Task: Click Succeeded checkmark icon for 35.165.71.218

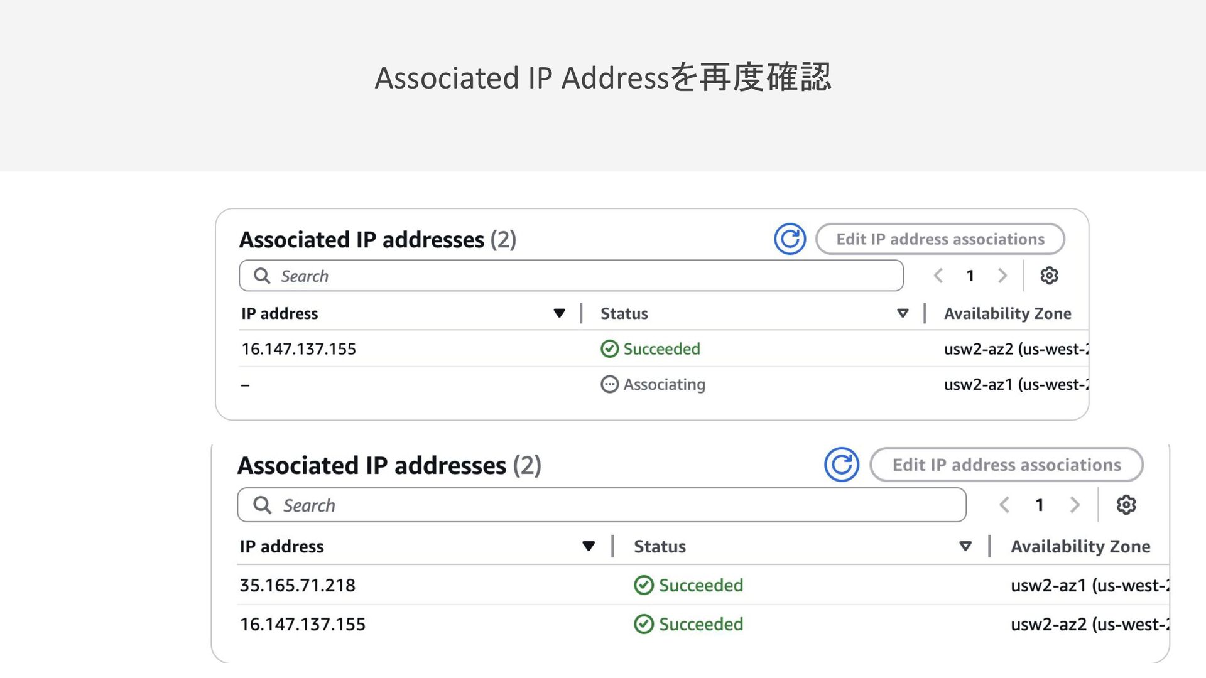Action: 644,585
